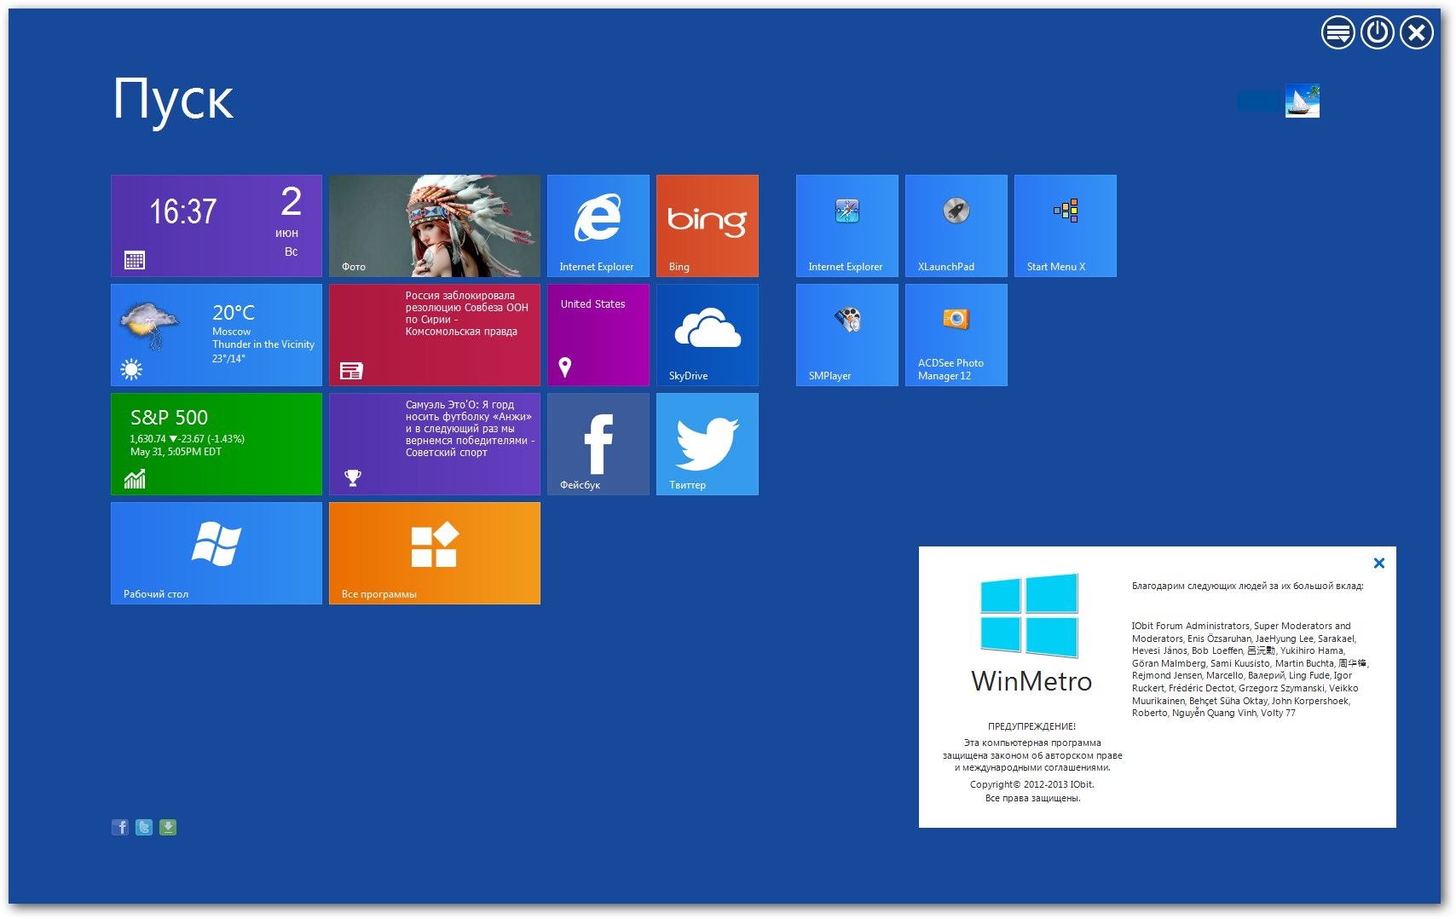
Task: Open the Все программы tile
Action: [435, 553]
